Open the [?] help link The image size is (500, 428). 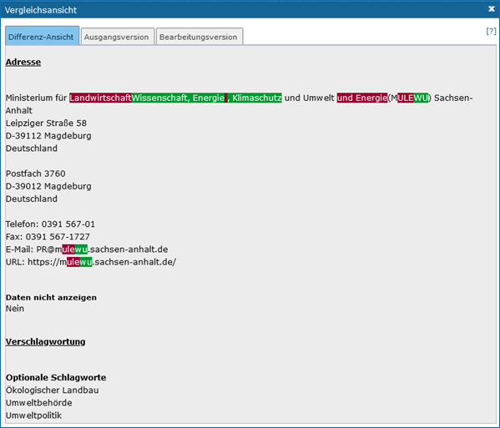click(491, 31)
